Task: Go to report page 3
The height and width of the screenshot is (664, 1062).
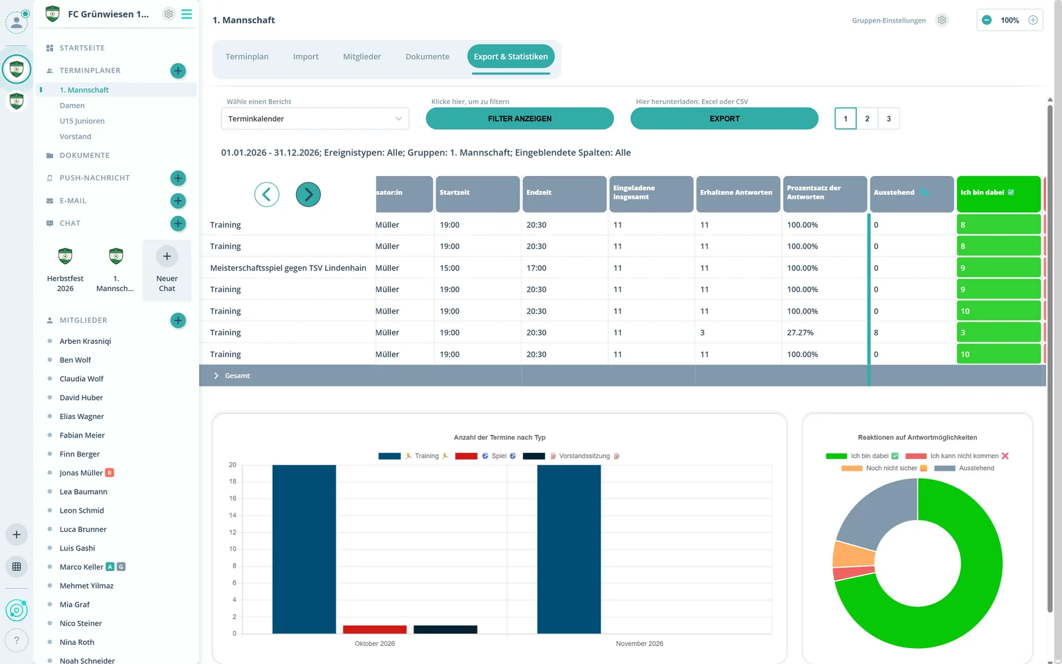Action: 889,119
